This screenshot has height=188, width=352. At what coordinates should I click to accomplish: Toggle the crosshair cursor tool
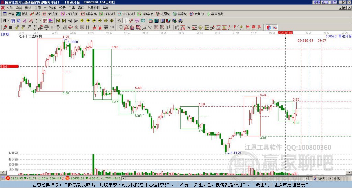point(125,21)
